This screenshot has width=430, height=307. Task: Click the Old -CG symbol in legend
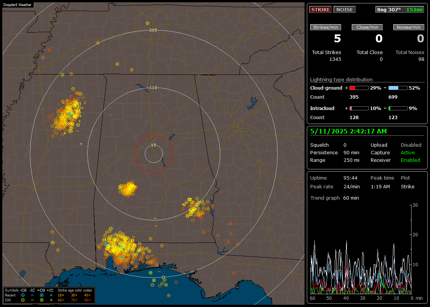[23, 300]
